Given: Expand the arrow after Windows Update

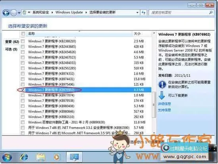Looking at the screenshot, I should tap(86, 13).
